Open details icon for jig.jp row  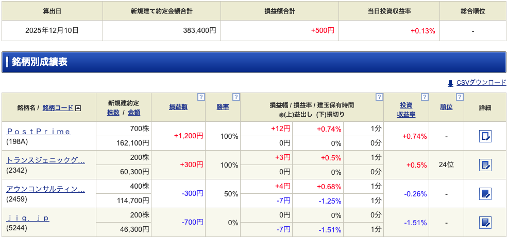point(485,223)
